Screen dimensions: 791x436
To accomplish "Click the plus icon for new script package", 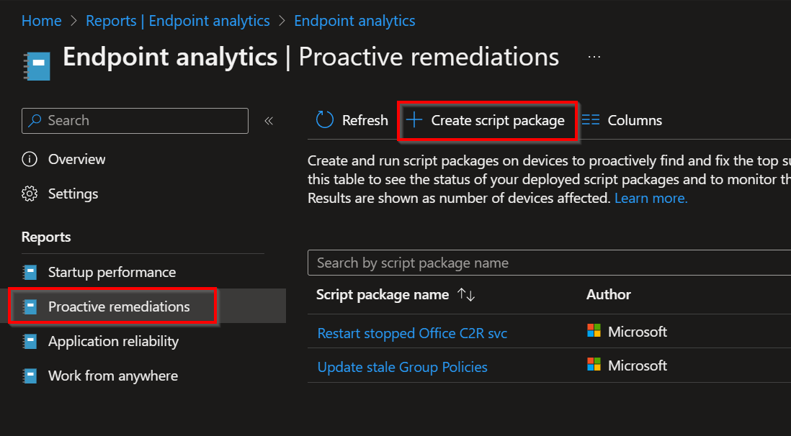I will (x=414, y=120).
